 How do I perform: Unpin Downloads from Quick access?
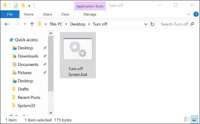[x=45, y=56]
